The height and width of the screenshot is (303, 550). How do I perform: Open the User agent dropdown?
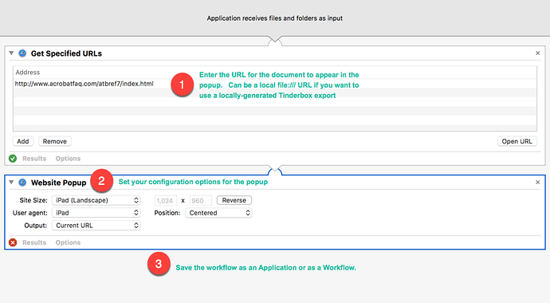point(96,213)
